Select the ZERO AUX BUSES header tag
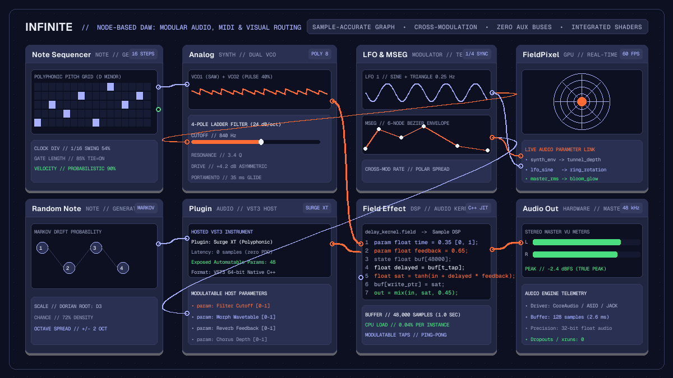673x378 pixels. tap(524, 27)
